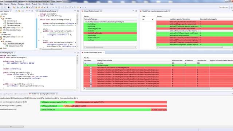Collapse CalculatorEngineTest.java node in Project Explorer
This screenshot has width=233, height=131.
pos(3,44)
